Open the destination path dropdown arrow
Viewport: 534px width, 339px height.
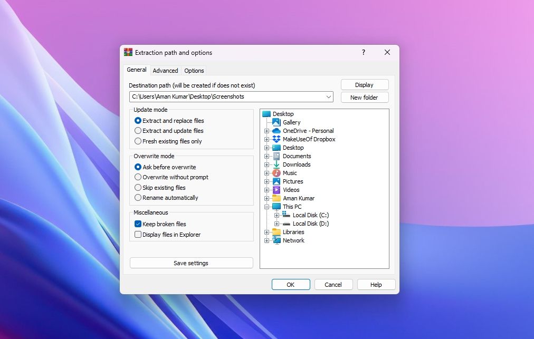[329, 97]
